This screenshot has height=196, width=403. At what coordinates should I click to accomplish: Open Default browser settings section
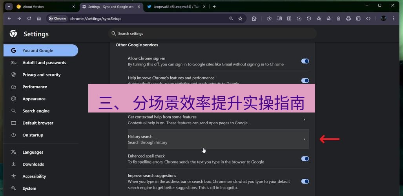40,123
